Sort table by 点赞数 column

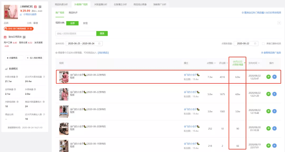[x=211, y=63]
